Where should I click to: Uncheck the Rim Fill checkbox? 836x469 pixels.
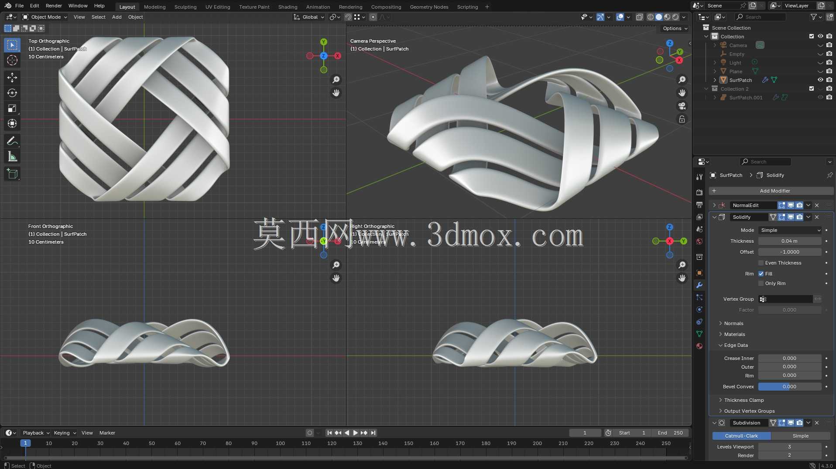tap(761, 274)
